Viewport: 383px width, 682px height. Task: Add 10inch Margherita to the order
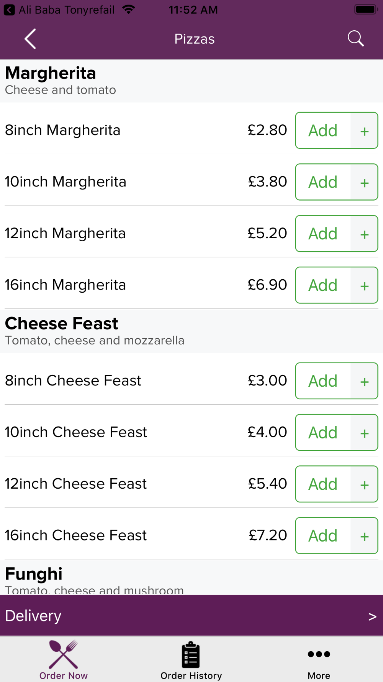(323, 182)
